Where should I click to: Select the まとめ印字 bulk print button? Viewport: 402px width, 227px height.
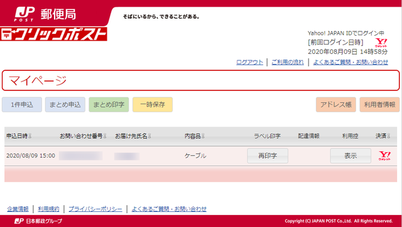[109, 105]
